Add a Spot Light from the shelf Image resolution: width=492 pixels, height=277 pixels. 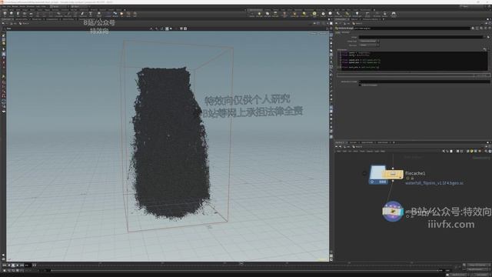267,14
